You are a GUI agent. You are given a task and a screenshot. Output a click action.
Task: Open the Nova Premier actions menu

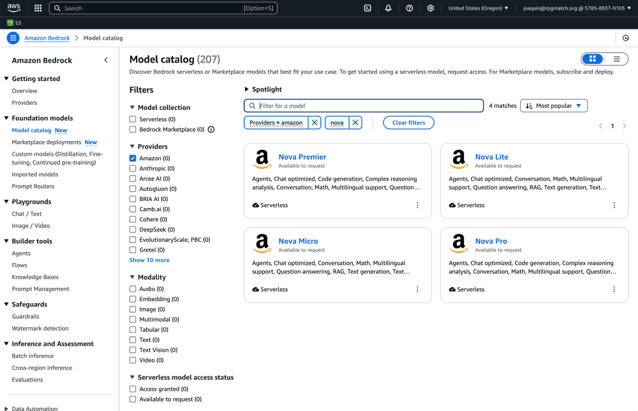click(x=417, y=205)
